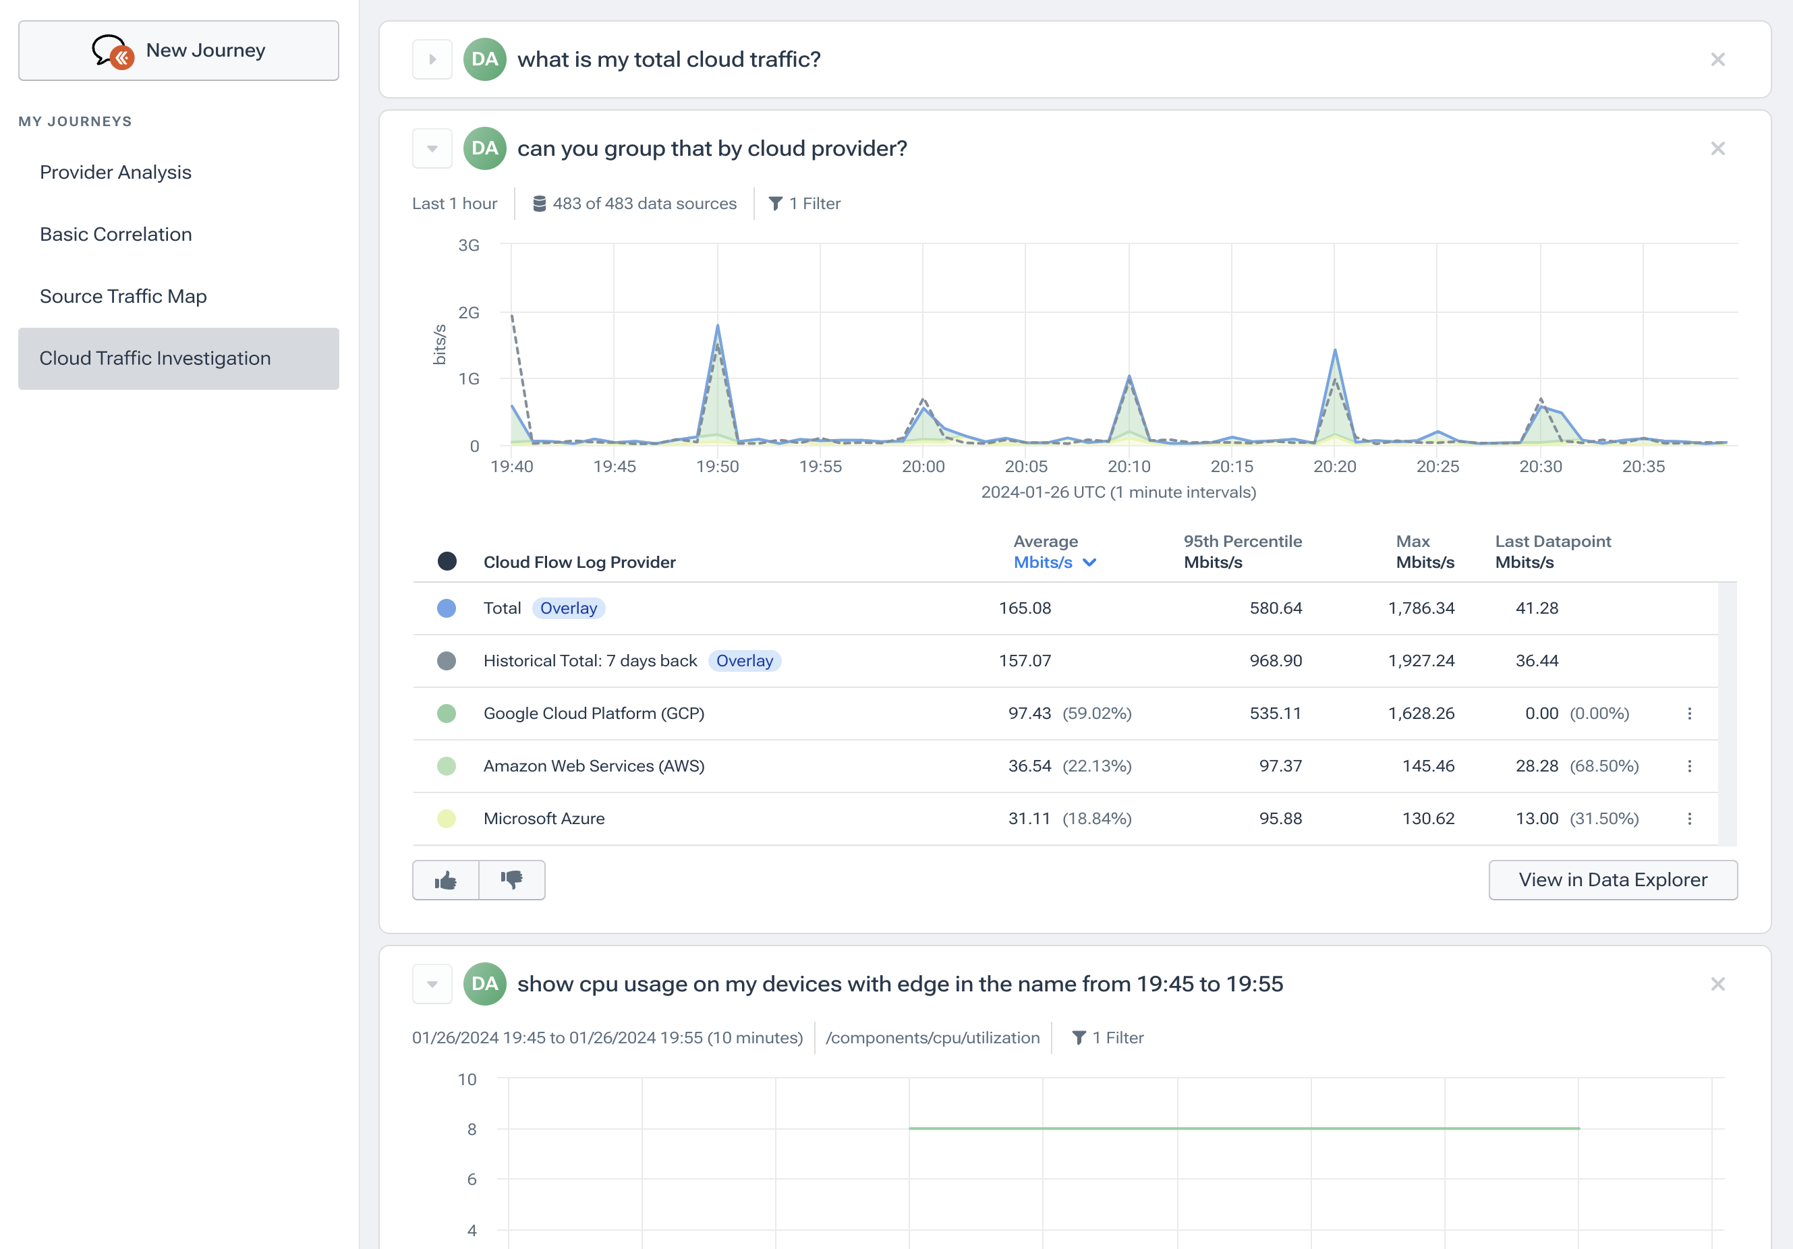1793x1249 pixels.
Task: Select the Cloud Traffic Investigation journey
Action: [178, 358]
